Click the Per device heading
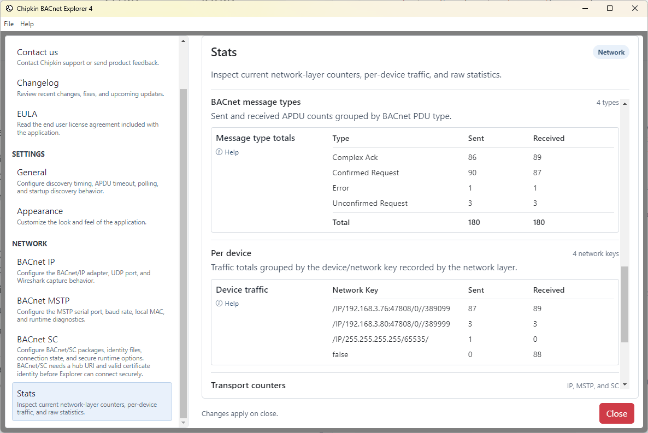 [x=231, y=253]
